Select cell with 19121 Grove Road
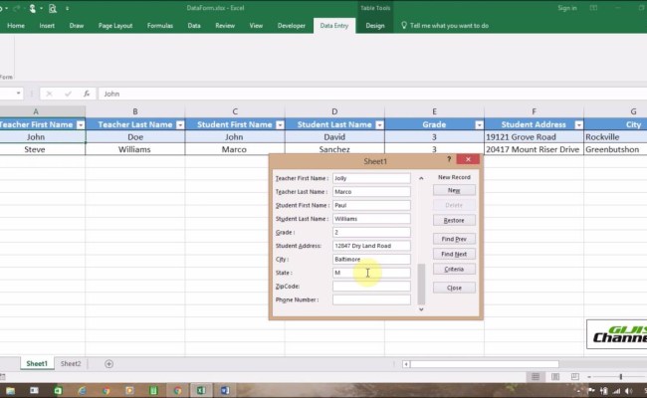This screenshot has height=398, width=647. click(x=534, y=137)
